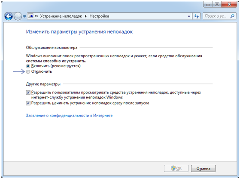Screen dimensions: 240x179
Task: Click the window maximize button
Action: [217, 4]
